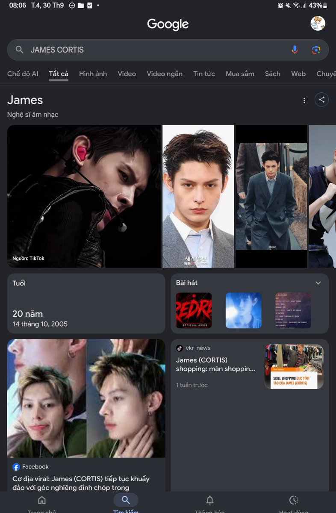Open the blue-lit song thumbnail
This screenshot has height=513, width=336.
coord(244,310)
